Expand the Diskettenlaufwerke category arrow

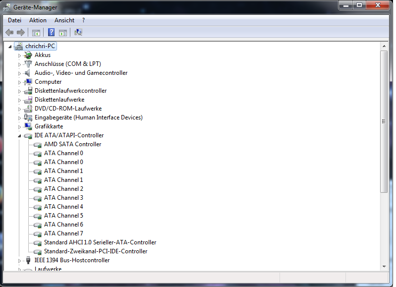(x=19, y=100)
